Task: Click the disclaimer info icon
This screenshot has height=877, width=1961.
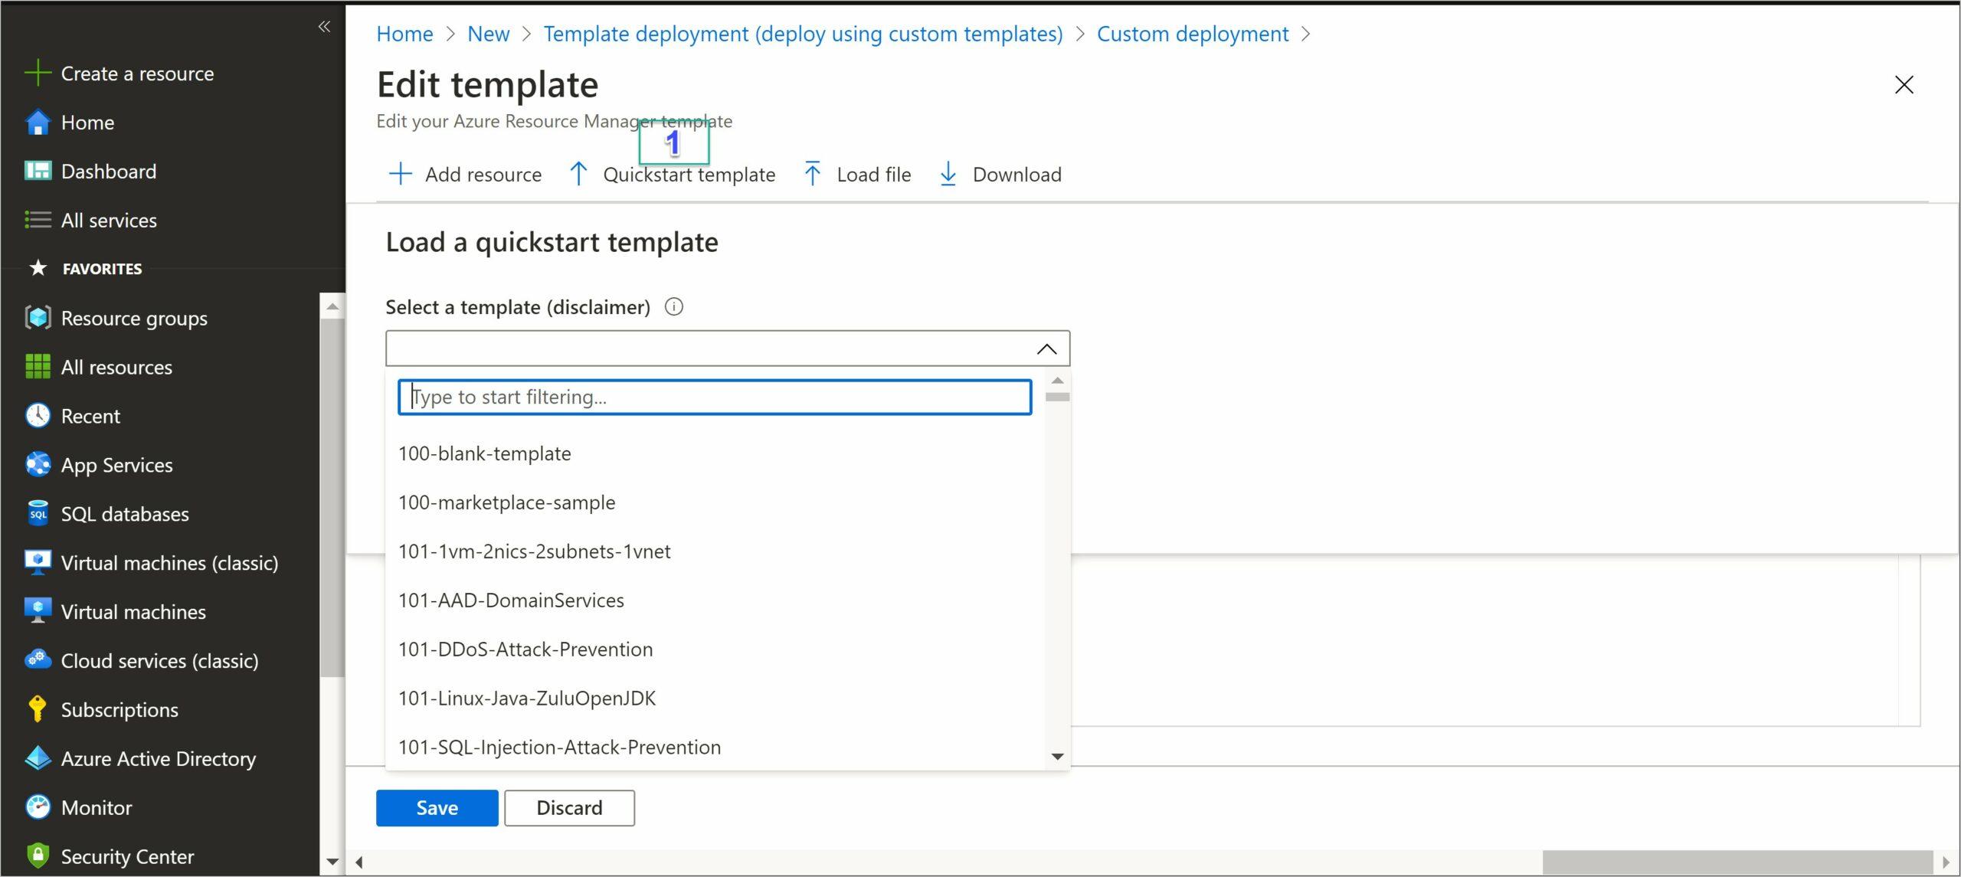Action: (674, 307)
